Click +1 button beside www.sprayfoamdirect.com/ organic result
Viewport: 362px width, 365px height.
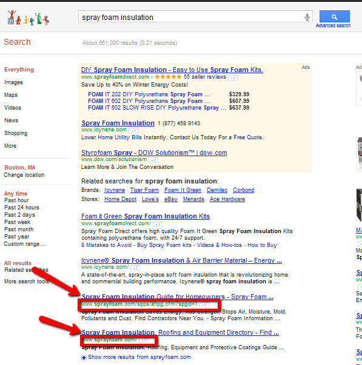pos(158,225)
